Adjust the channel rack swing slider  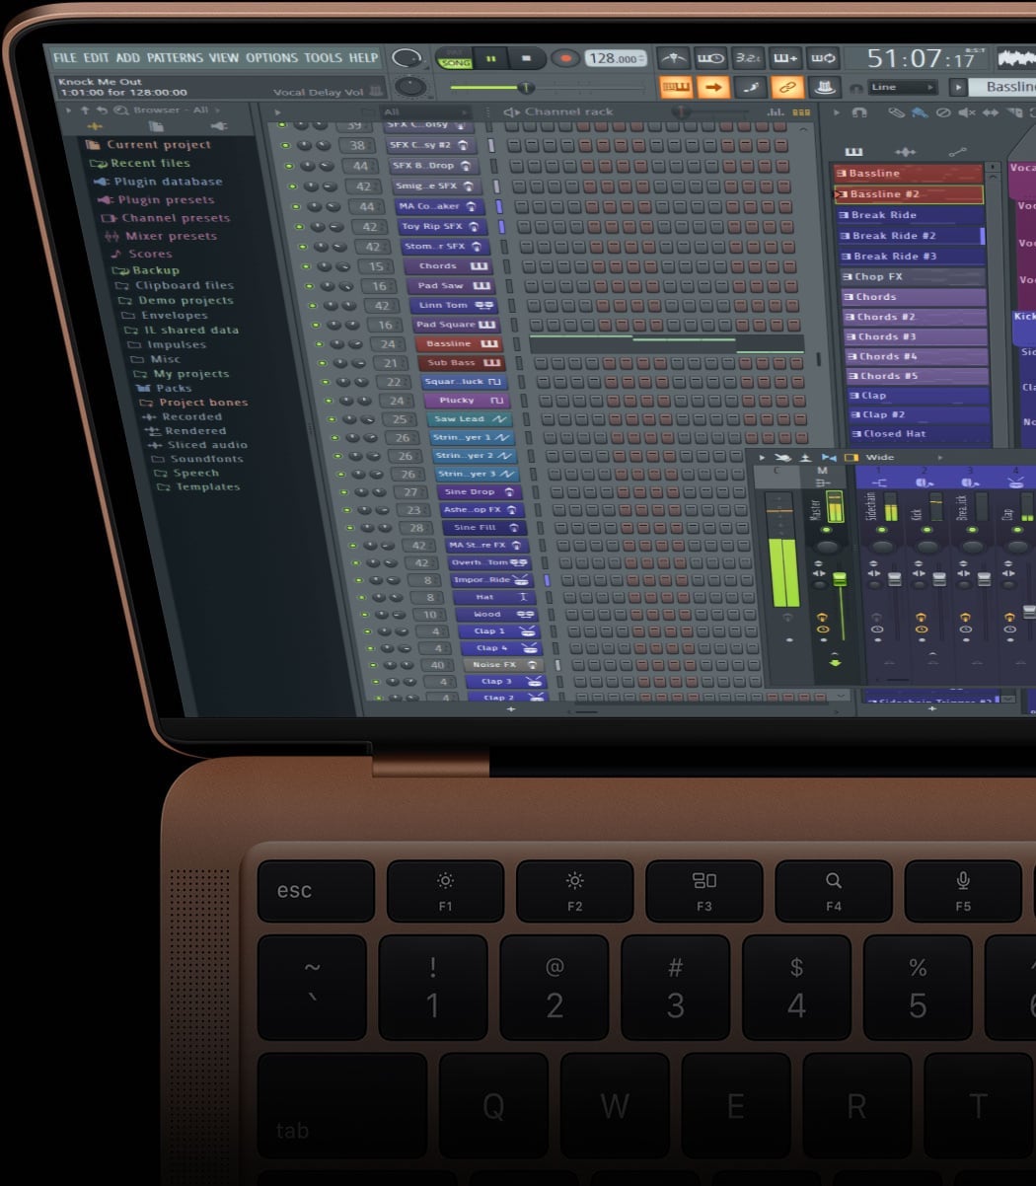point(710,112)
